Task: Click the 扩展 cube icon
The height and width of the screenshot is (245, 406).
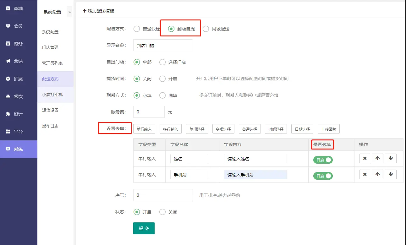Action: [8, 79]
